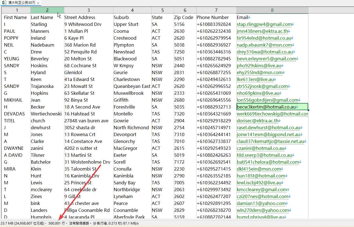
Task: Select the cell reading 6 Kaye Pl
Action: pyautogui.click(x=89, y=38)
